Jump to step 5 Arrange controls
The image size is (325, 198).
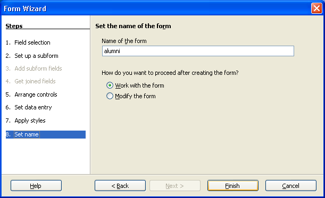[x=31, y=94]
